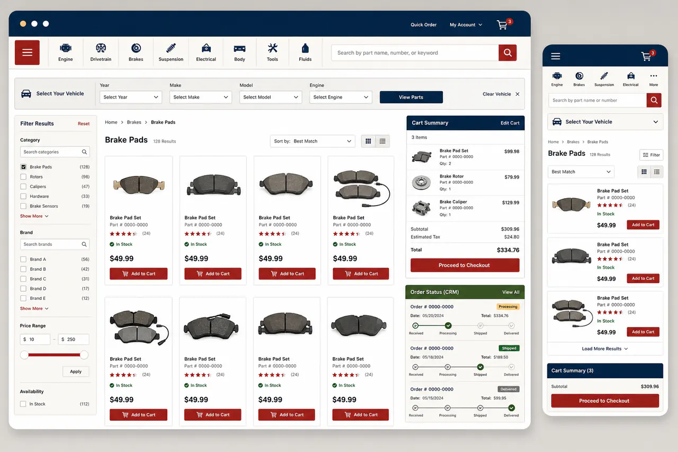678x452 pixels.
Task: Click the View Parts button
Action: tap(411, 97)
